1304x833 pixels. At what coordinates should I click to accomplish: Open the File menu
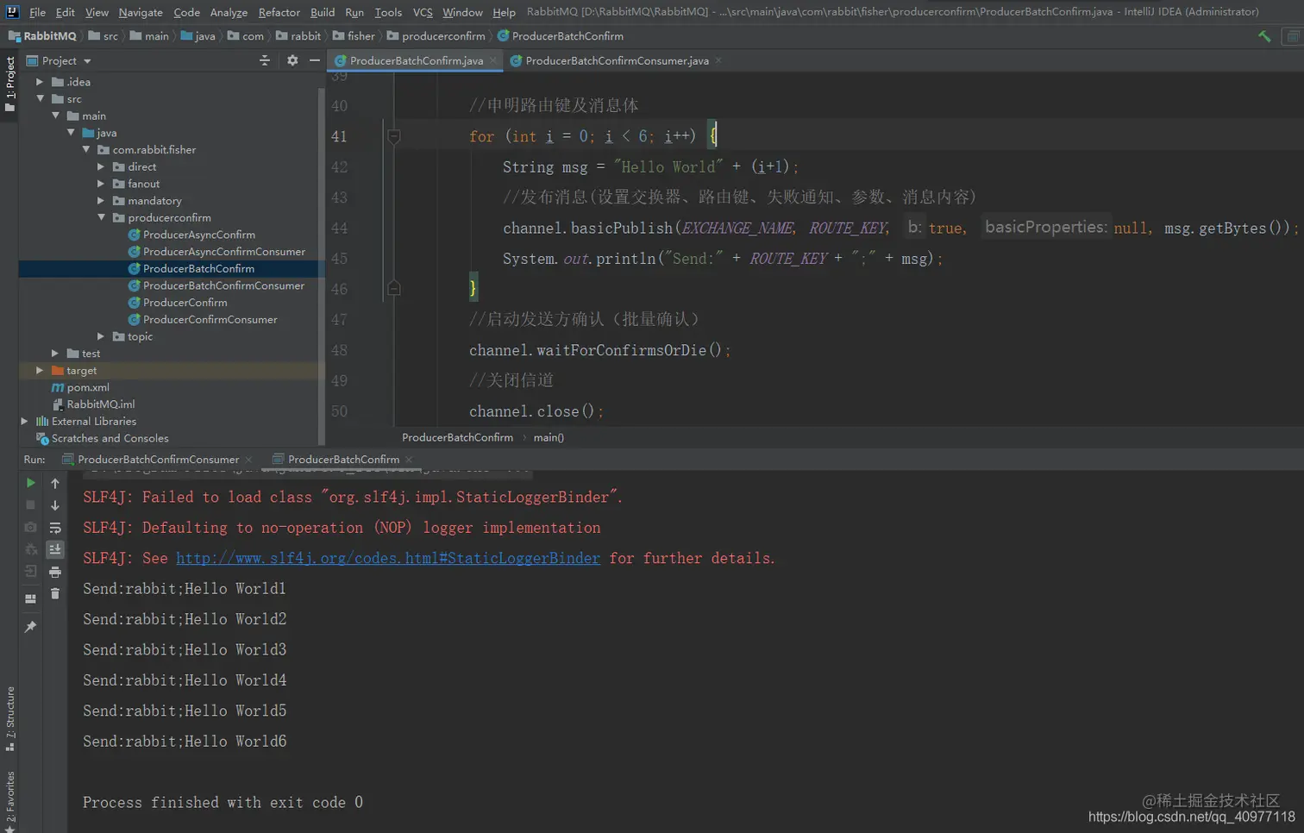tap(37, 12)
